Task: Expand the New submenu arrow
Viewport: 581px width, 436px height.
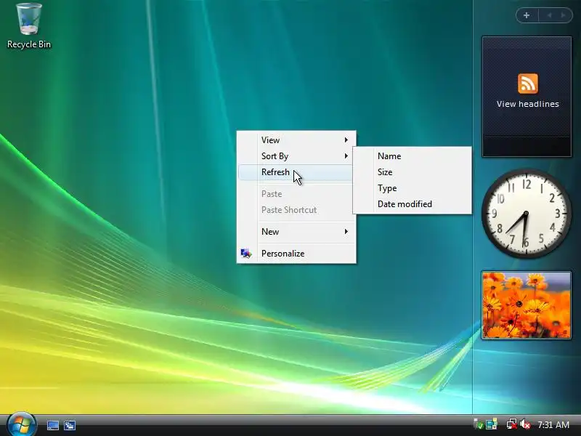Action: (x=346, y=232)
